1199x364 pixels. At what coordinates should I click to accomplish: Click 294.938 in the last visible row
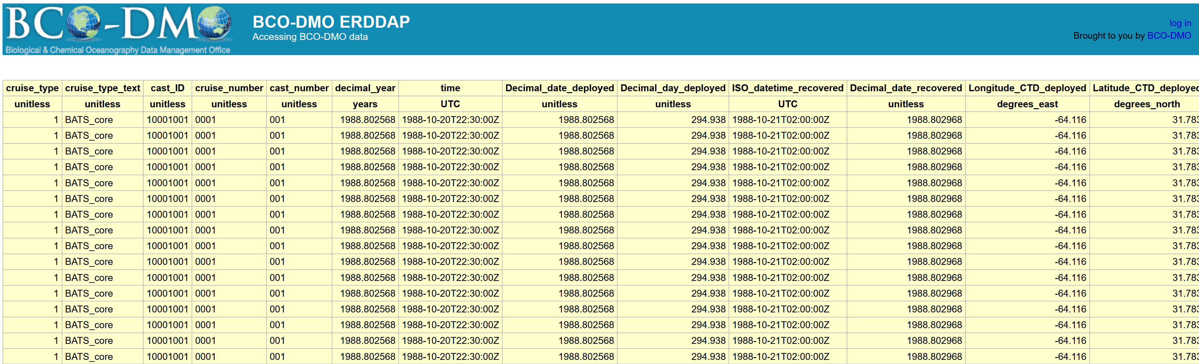click(x=708, y=356)
